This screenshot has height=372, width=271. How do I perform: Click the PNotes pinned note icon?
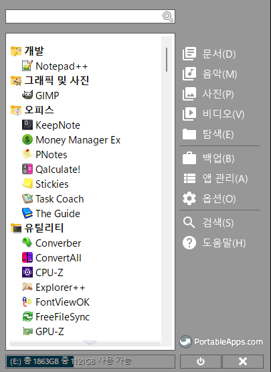pyautogui.click(x=27, y=154)
